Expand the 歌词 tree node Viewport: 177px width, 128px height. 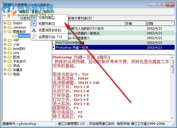(5, 57)
